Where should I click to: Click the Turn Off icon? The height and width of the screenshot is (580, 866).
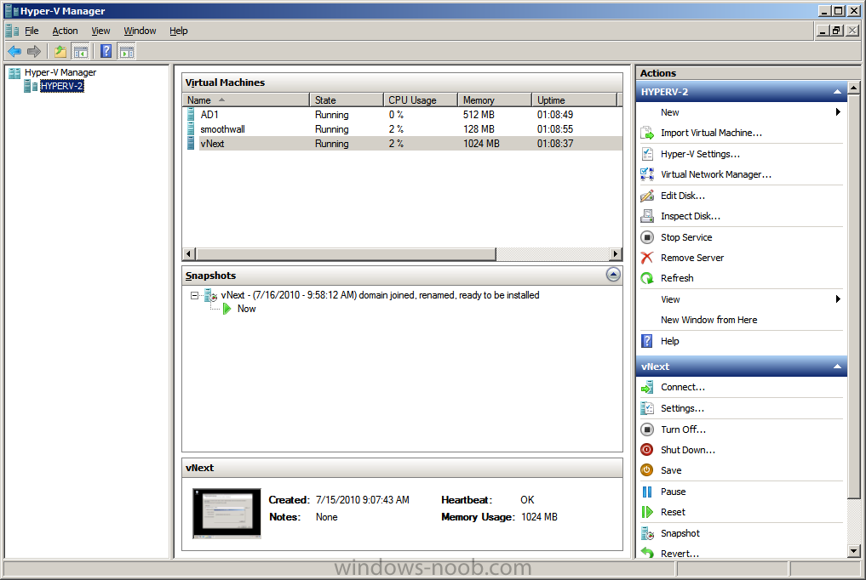click(x=647, y=429)
